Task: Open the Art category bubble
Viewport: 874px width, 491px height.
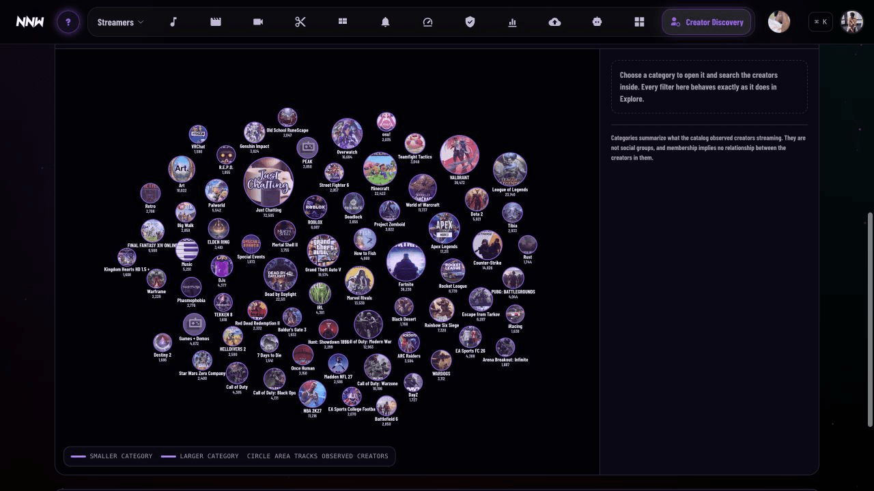Action: [x=182, y=169]
